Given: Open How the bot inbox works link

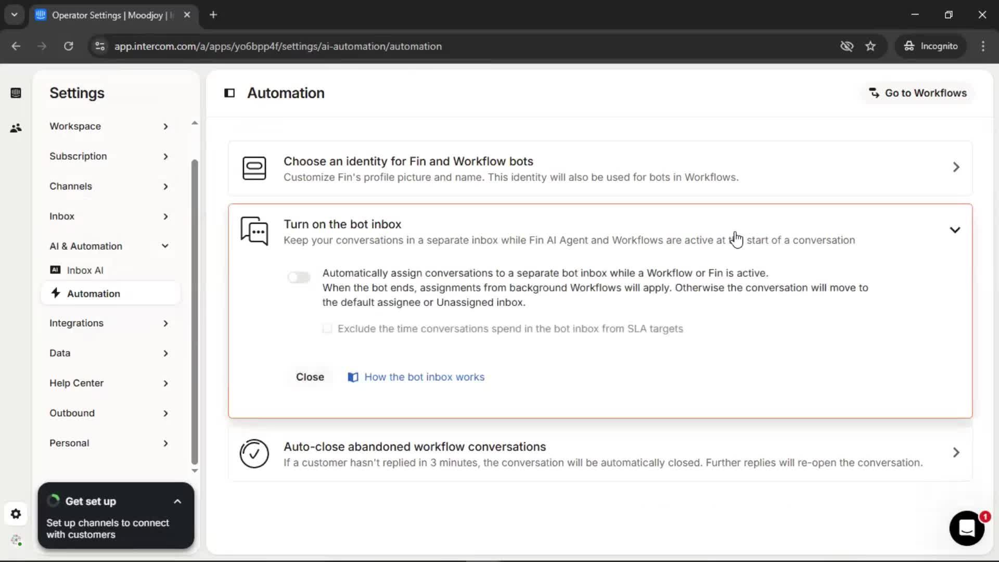Looking at the screenshot, I should click(x=424, y=377).
